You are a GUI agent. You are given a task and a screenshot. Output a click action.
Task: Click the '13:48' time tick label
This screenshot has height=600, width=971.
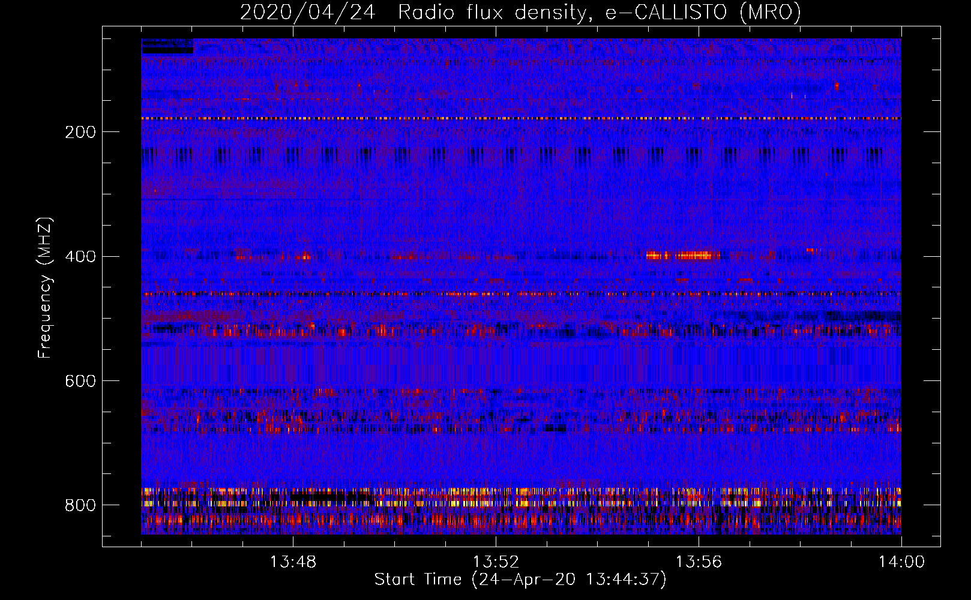pos(293,562)
